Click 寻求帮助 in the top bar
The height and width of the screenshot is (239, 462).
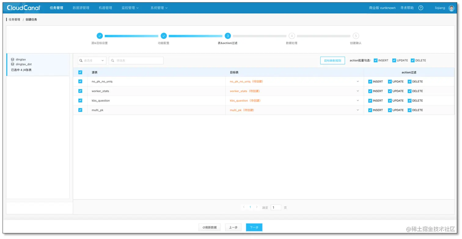(407, 8)
